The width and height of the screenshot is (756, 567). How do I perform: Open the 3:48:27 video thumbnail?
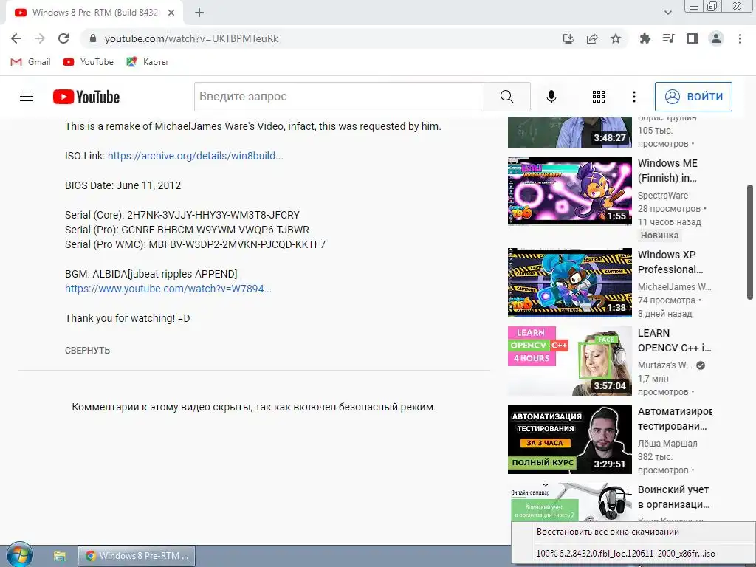click(x=569, y=132)
